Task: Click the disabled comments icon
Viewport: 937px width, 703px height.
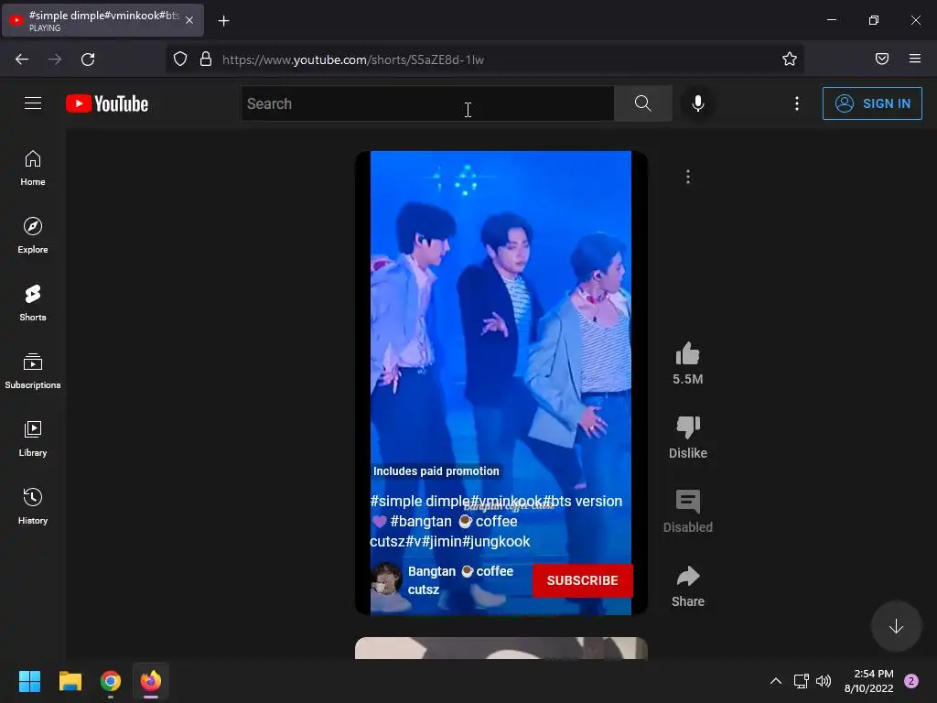Action: tap(688, 502)
